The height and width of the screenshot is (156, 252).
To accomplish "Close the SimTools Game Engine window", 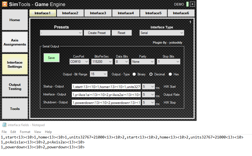I will click(x=192, y=4).
